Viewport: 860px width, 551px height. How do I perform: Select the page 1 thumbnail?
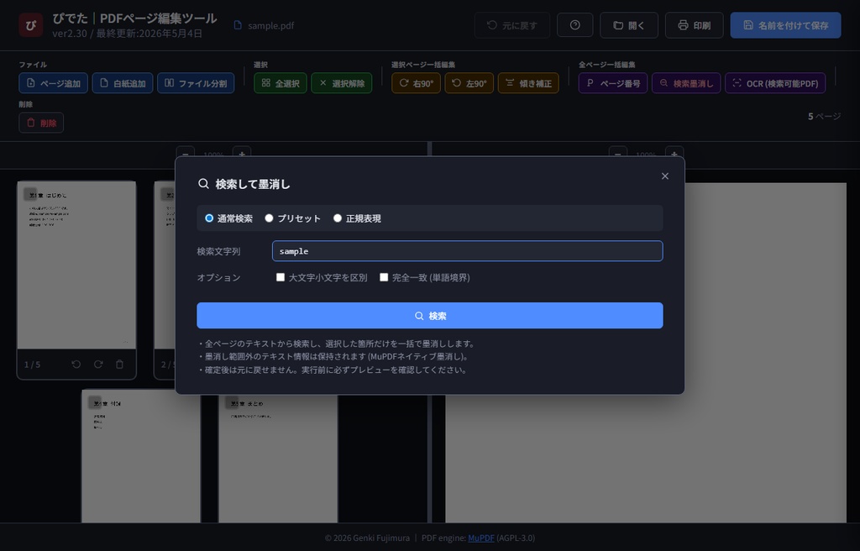click(x=76, y=265)
